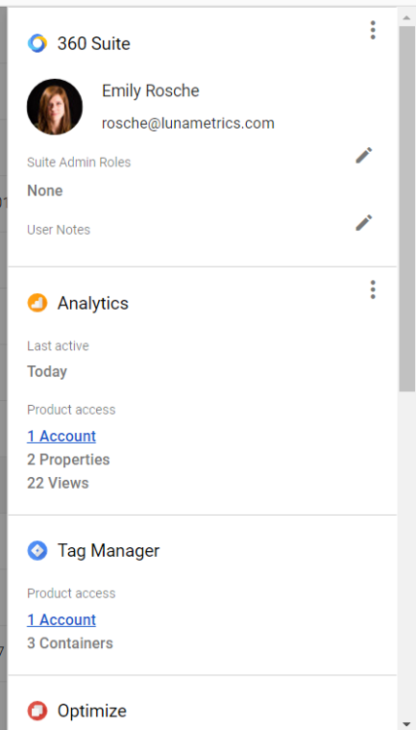The height and width of the screenshot is (730, 416).
Task: Click the red Optimize product icon
Action: pos(37,711)
